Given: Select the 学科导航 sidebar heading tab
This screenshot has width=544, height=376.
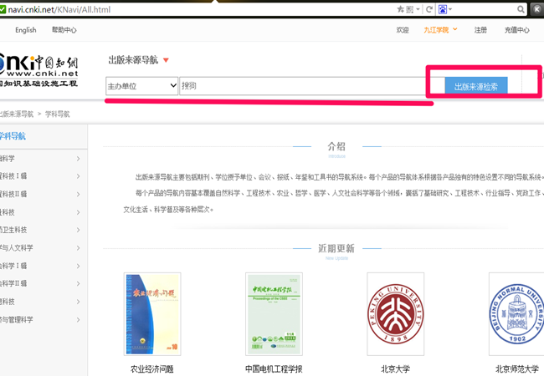Looking at the screenshot, I should click(x=13, y=136).
